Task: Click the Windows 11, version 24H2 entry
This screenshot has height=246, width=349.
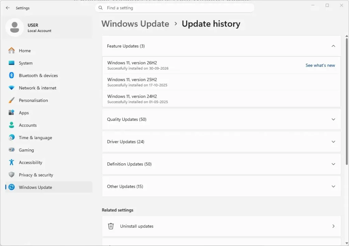Action: [x=221, y=99]
